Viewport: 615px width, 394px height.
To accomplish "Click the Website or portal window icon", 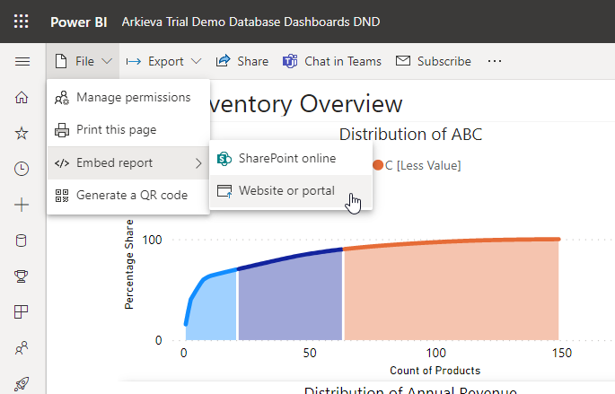I will (x=224, y=191).
